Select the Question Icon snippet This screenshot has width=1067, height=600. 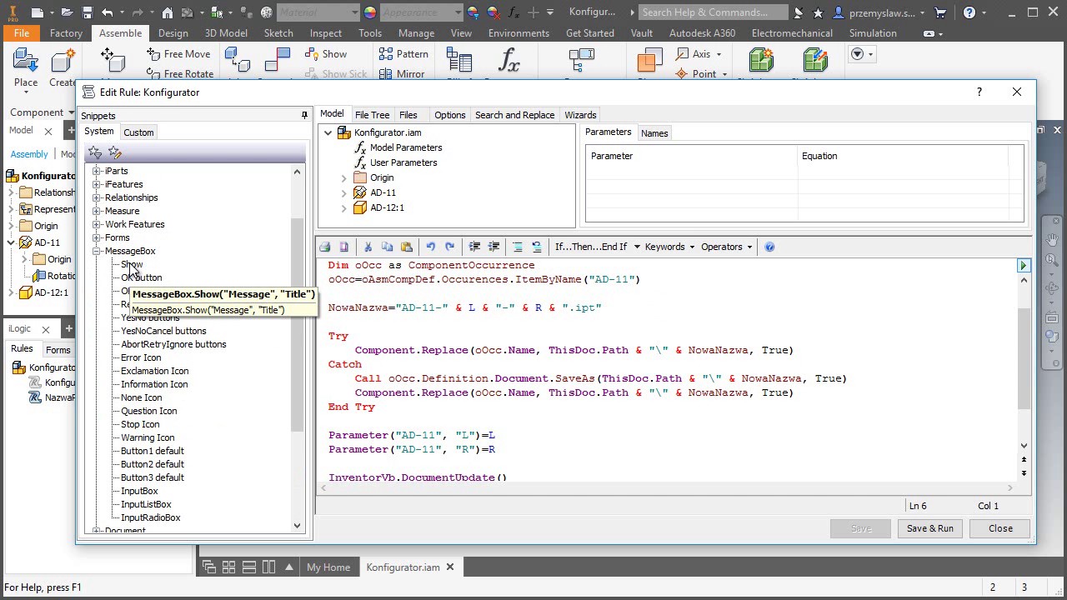point(149,411)
